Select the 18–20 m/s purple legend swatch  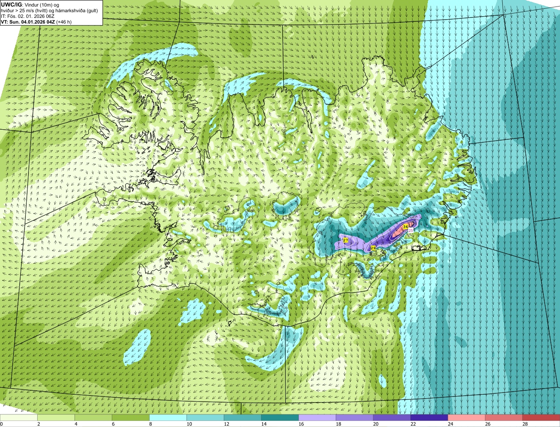[355, 417]
